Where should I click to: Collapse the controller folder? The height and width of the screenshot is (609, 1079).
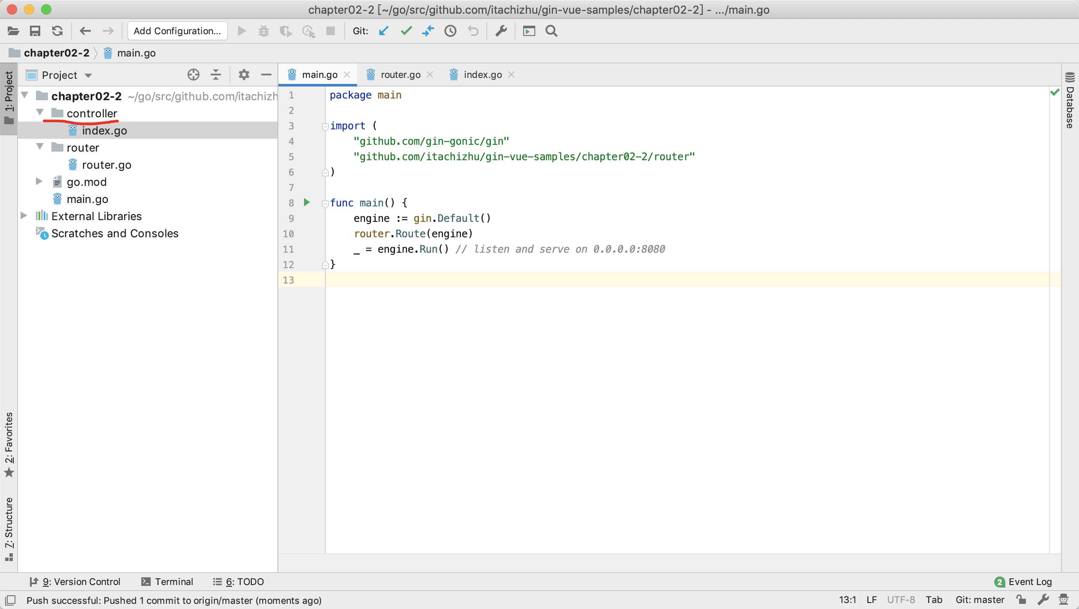click(x=40, y=113)
